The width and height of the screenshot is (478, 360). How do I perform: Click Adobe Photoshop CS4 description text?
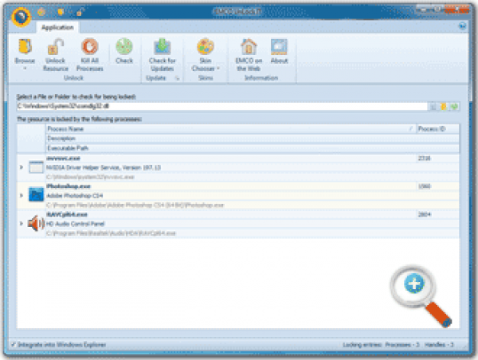tap(74, 196)
